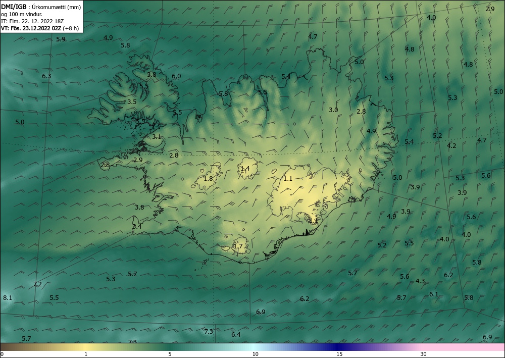Click the glacier value '1.7'
Image resolution: width=505 pixels, height=358 pixels.
tap(238, 246)
